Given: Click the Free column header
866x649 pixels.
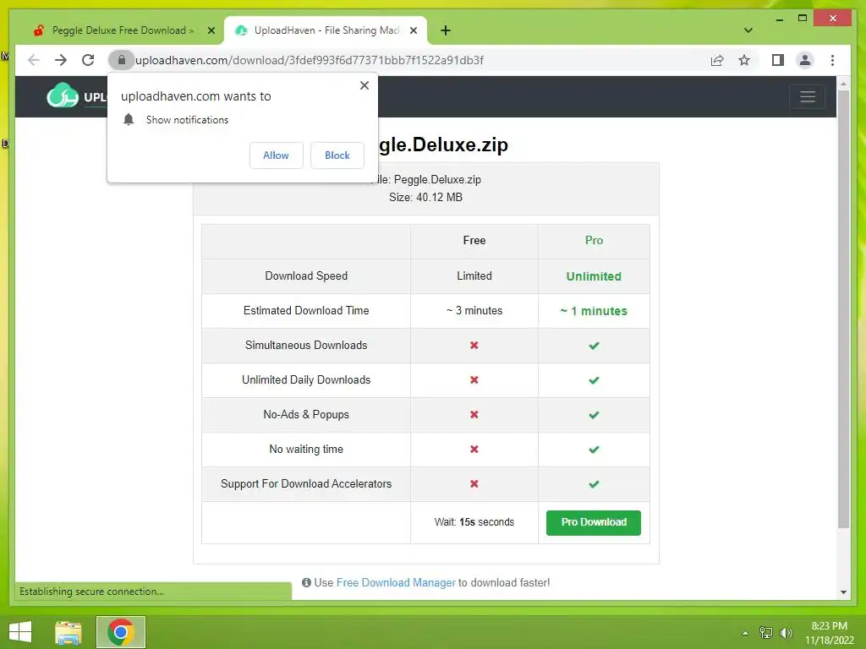Looking at the screenshot, I should point(474,241).
